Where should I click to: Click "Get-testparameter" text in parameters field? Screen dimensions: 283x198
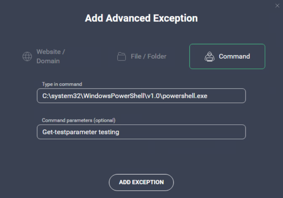click(x=70, y=132)
